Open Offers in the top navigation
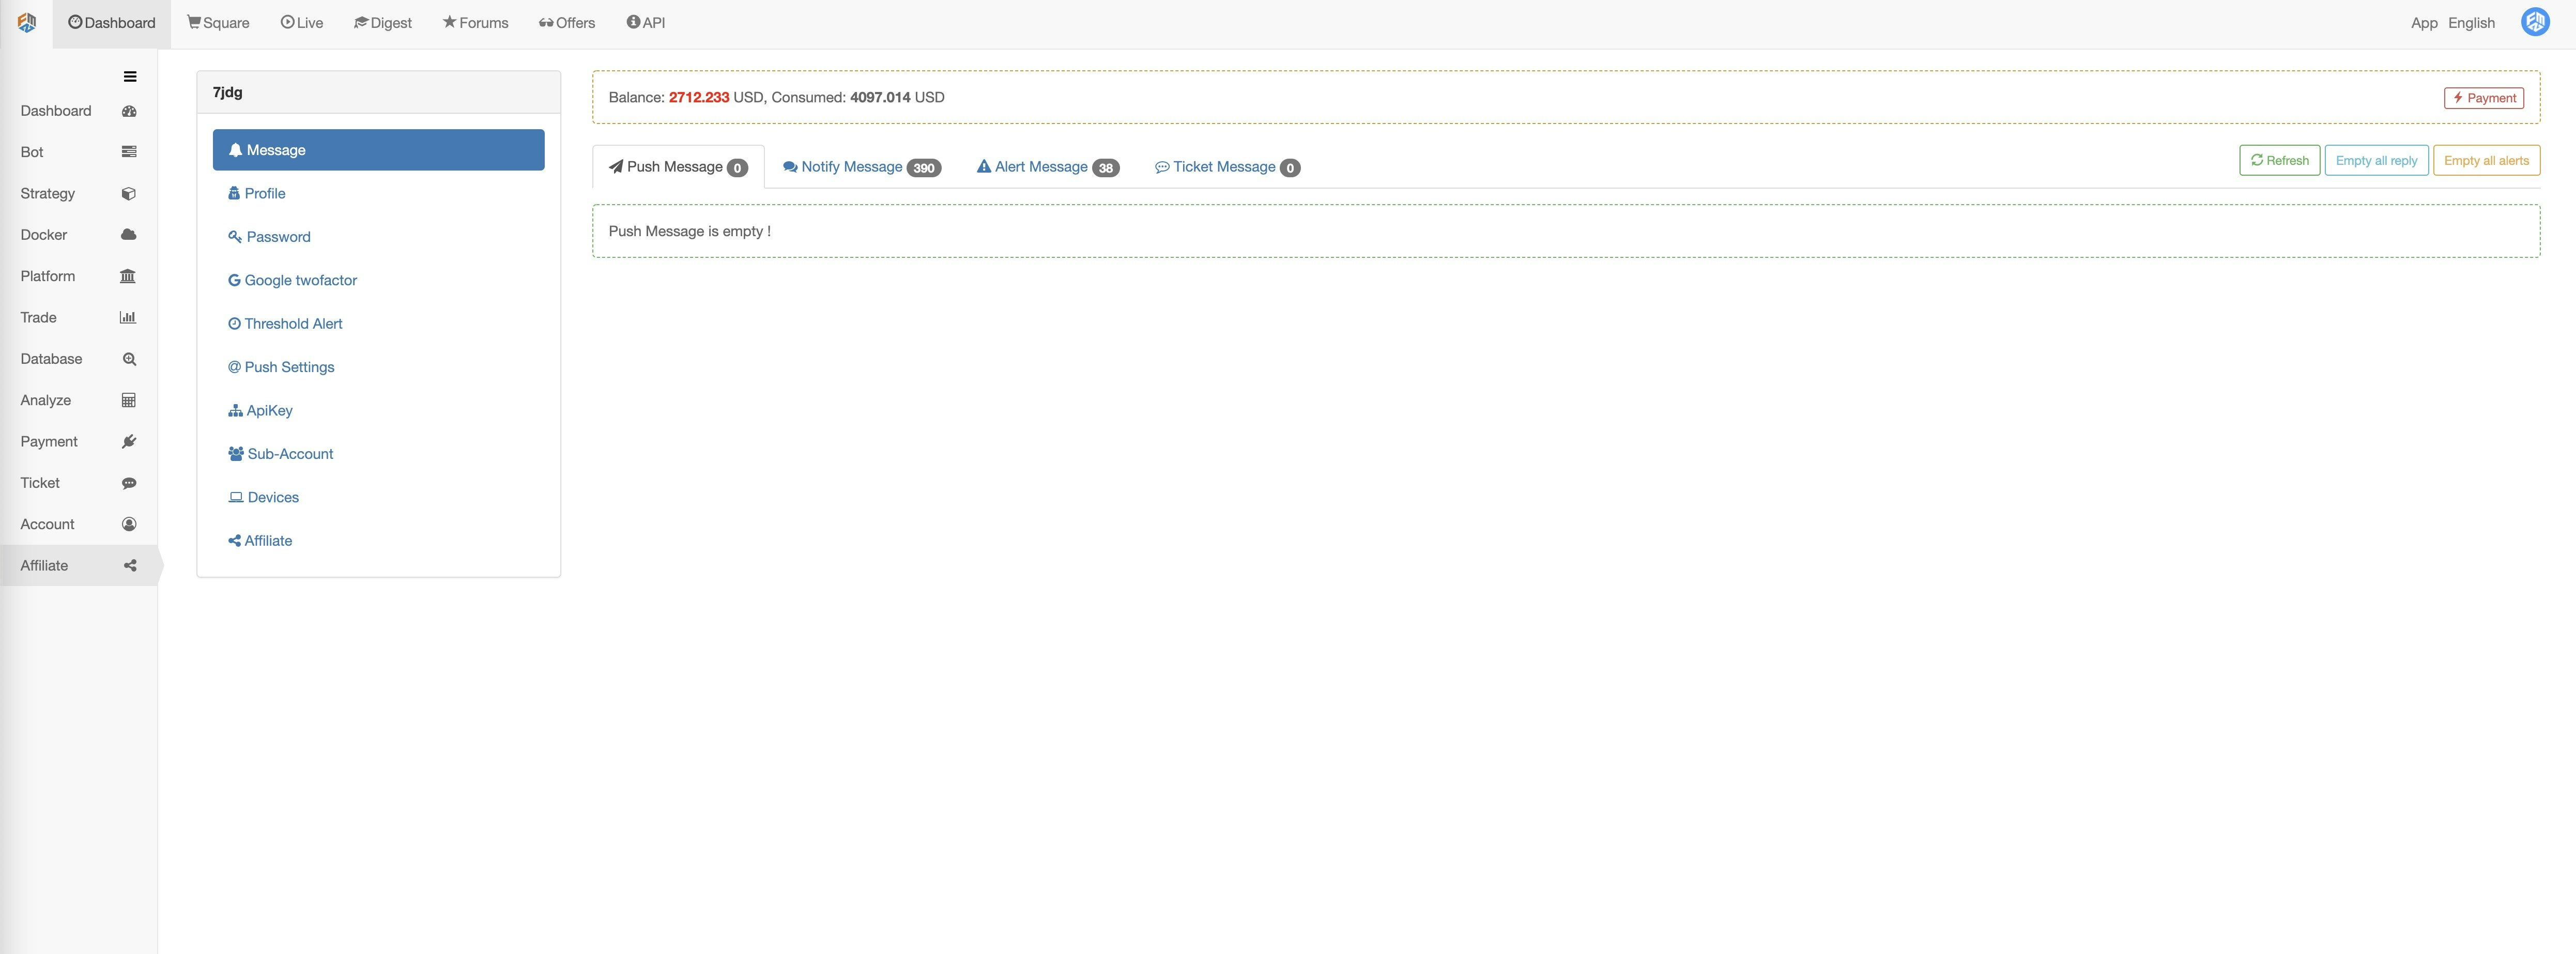Viewport: 2576px width, 954px height. tap(567, 23)
